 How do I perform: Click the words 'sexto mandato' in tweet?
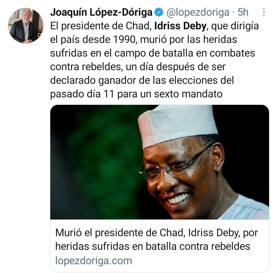click(188, 94)
